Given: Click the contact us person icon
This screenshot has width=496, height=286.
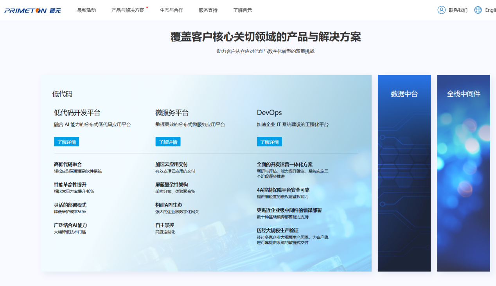Looking at the screenshot, I should [441, 10].
